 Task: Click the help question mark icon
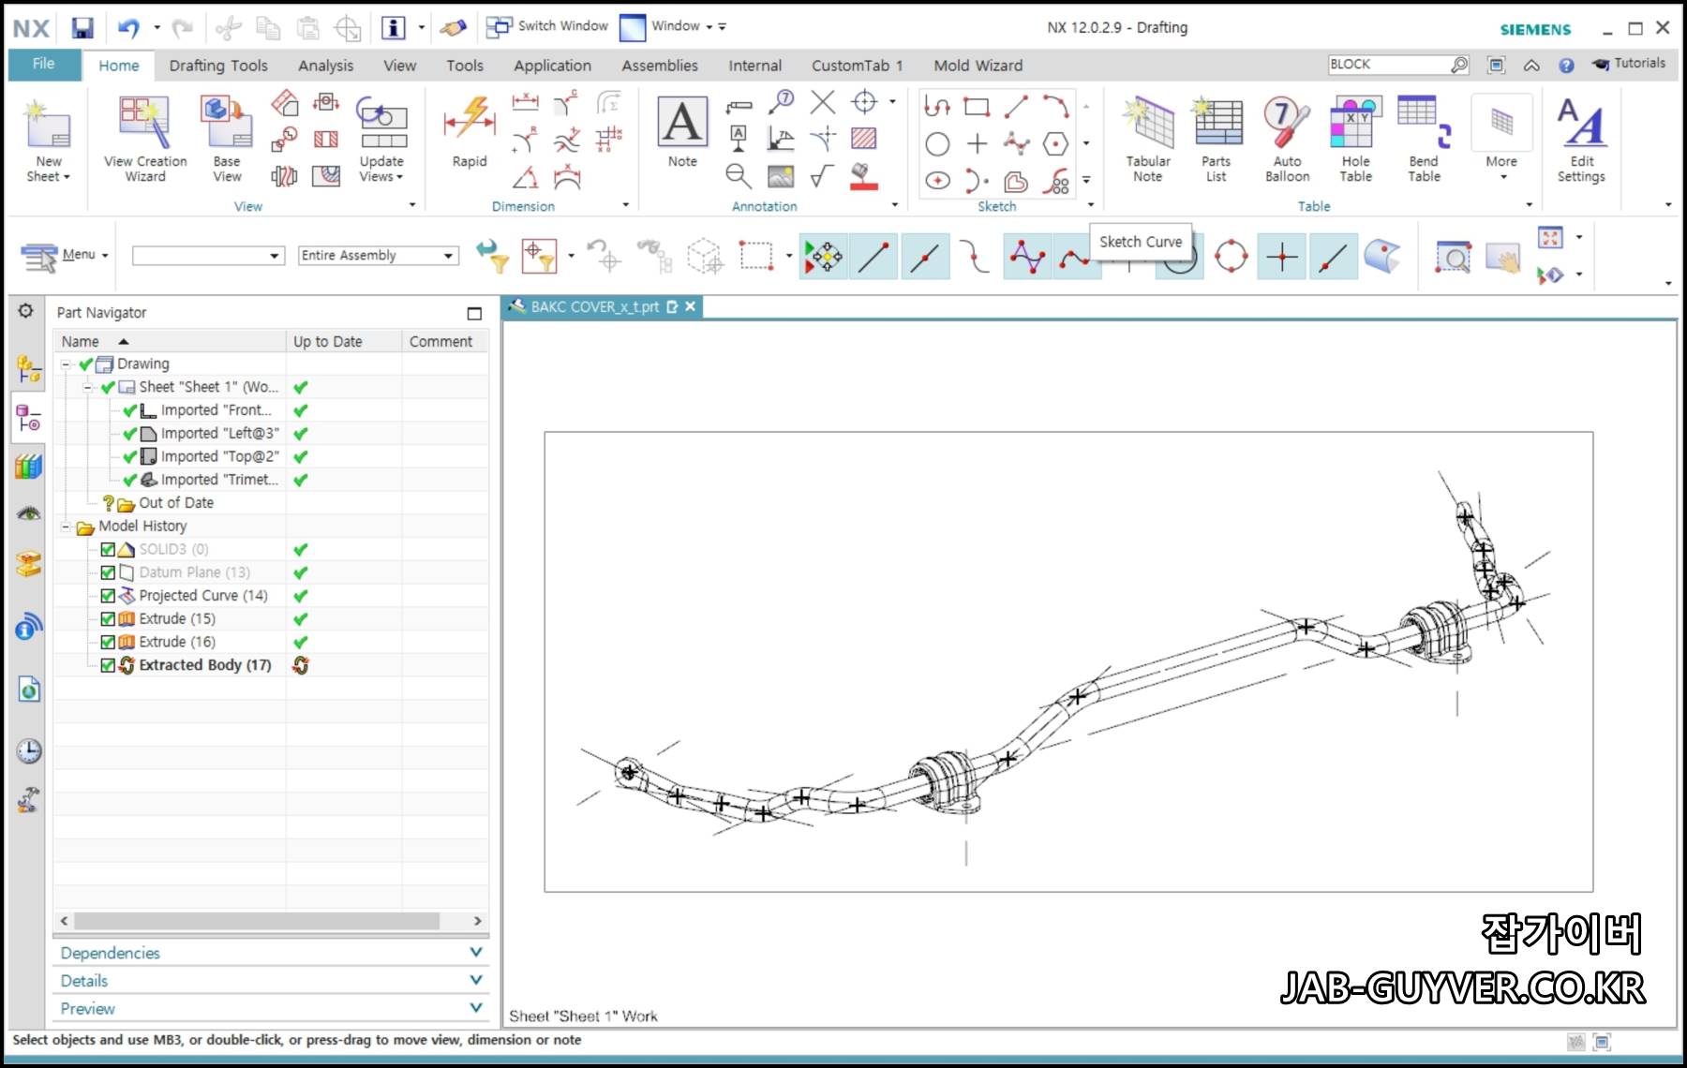1566,65
